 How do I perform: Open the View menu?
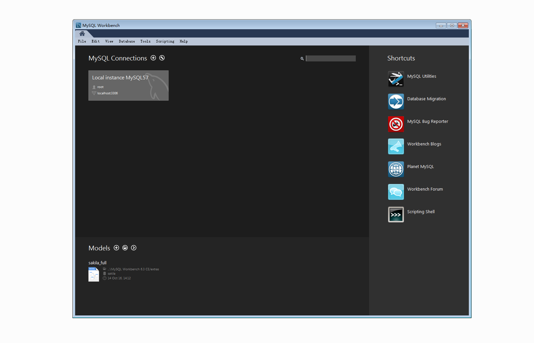[x=109, y=42]
